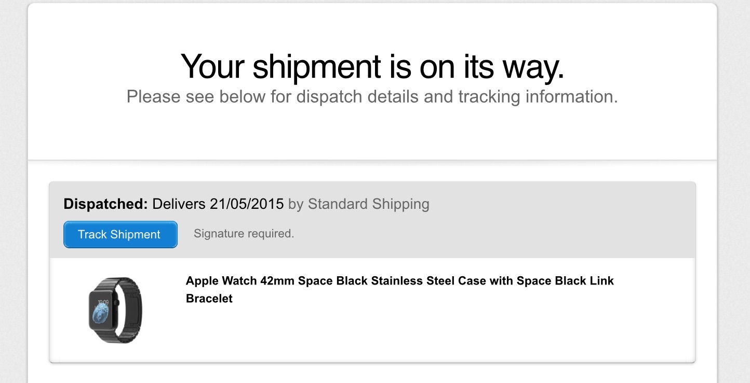Click the word 'by' before Standard Shipping
The height and width of the screenshot is (383, 750).
[296, 204]
